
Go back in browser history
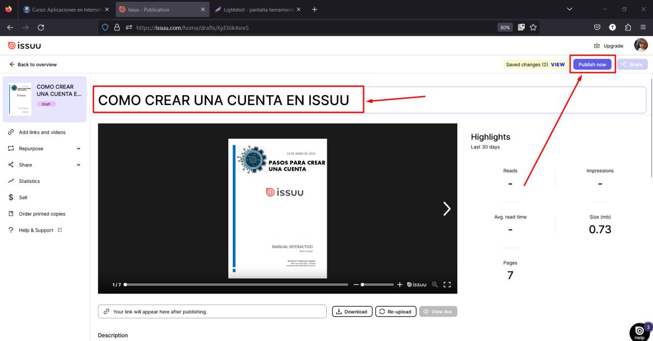11,28
